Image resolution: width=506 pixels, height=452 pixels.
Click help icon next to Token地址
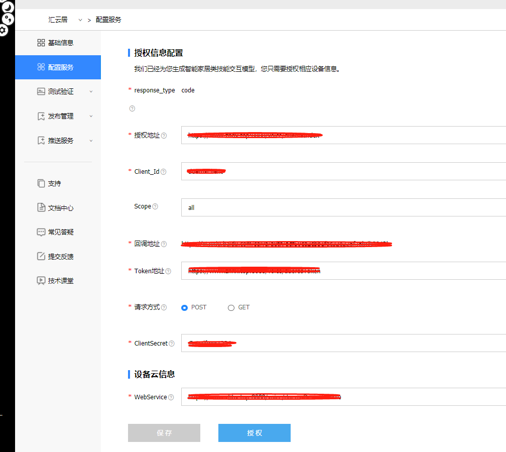(168, 271)
